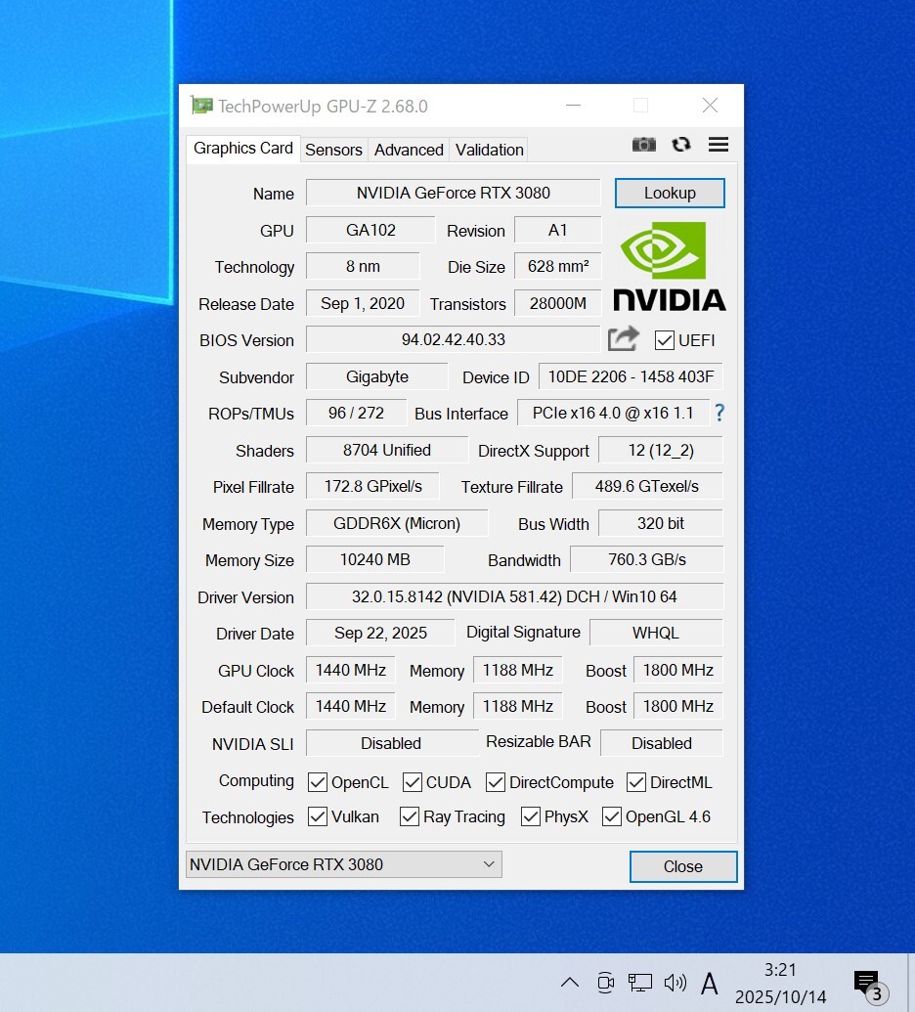Click the Lookup button
Screen dimensions: 915x1012
tap(670, 193)
